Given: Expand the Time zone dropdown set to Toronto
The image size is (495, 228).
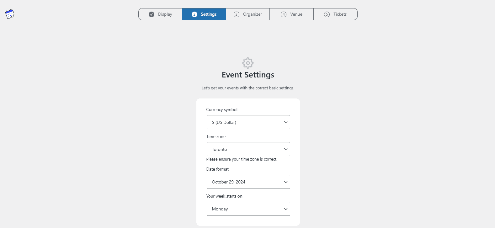Looking at the screenshot, I should coord(248,149).
